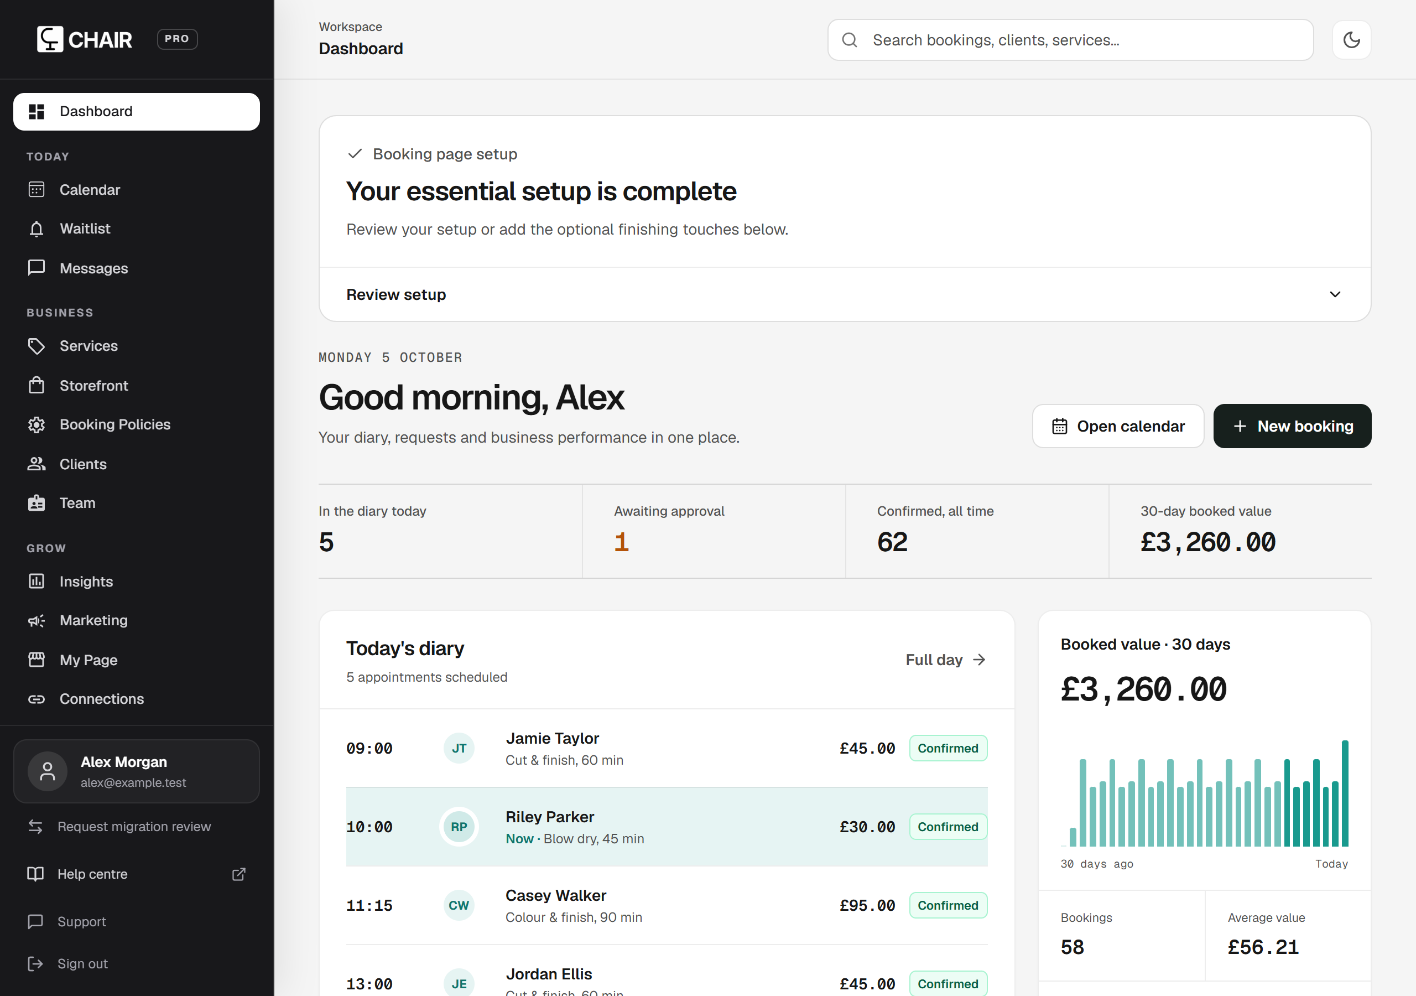
Task: Click the Awaiting approval stat
Action: pyautogui.click(x=713, y=531)
